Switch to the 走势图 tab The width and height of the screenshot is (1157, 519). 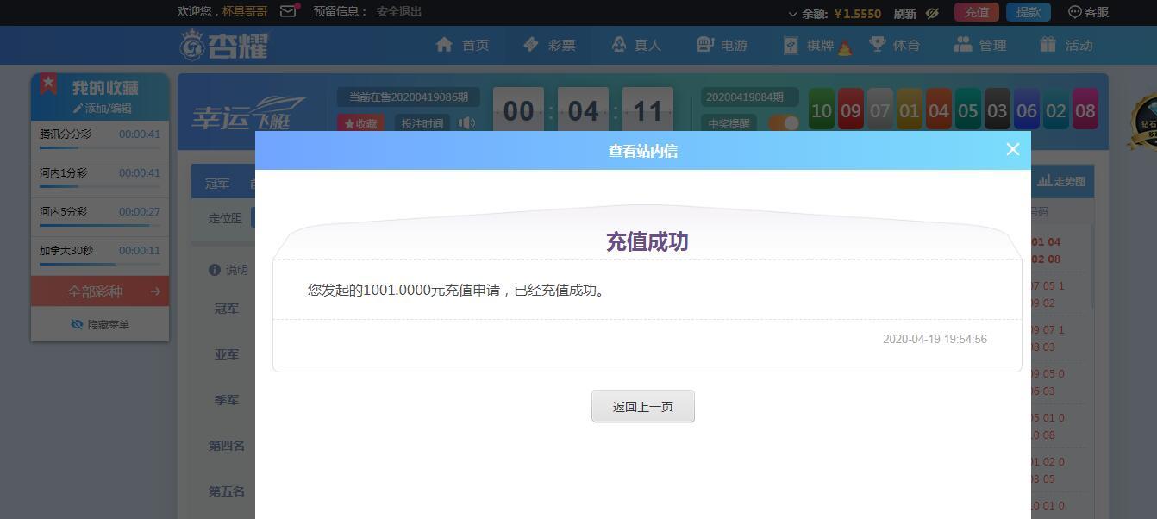[x=1061, y=181]
